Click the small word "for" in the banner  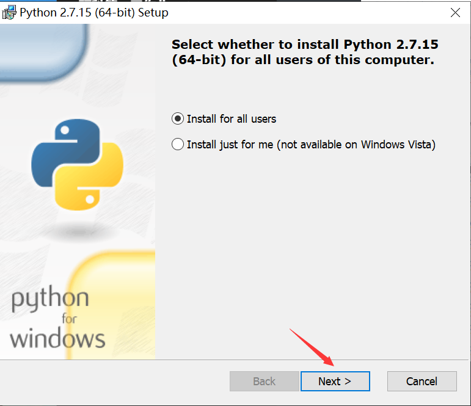tap(70, 319)
